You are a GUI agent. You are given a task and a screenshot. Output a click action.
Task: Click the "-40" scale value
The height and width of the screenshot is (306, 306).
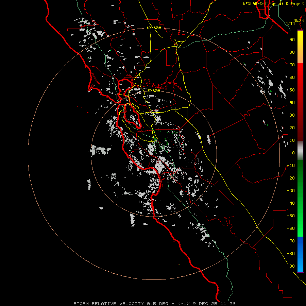291,203
